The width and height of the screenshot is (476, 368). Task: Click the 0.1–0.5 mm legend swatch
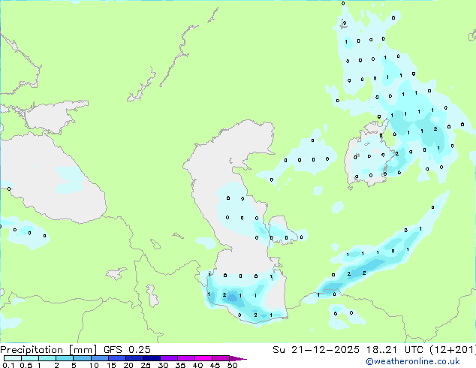click(x=13, y=358)
